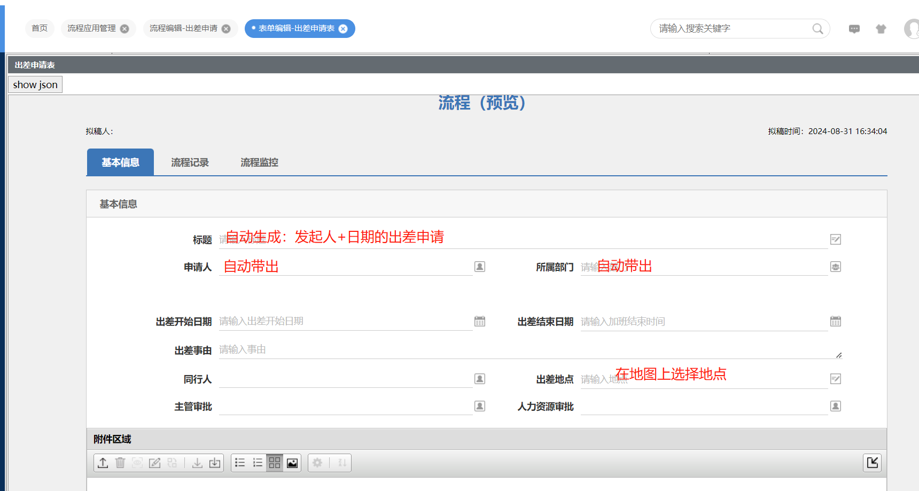Close the 流程应用管理 tab
The width and height of the screenshot is (919, 491).
pyautogui.click(x=124, y=29)
